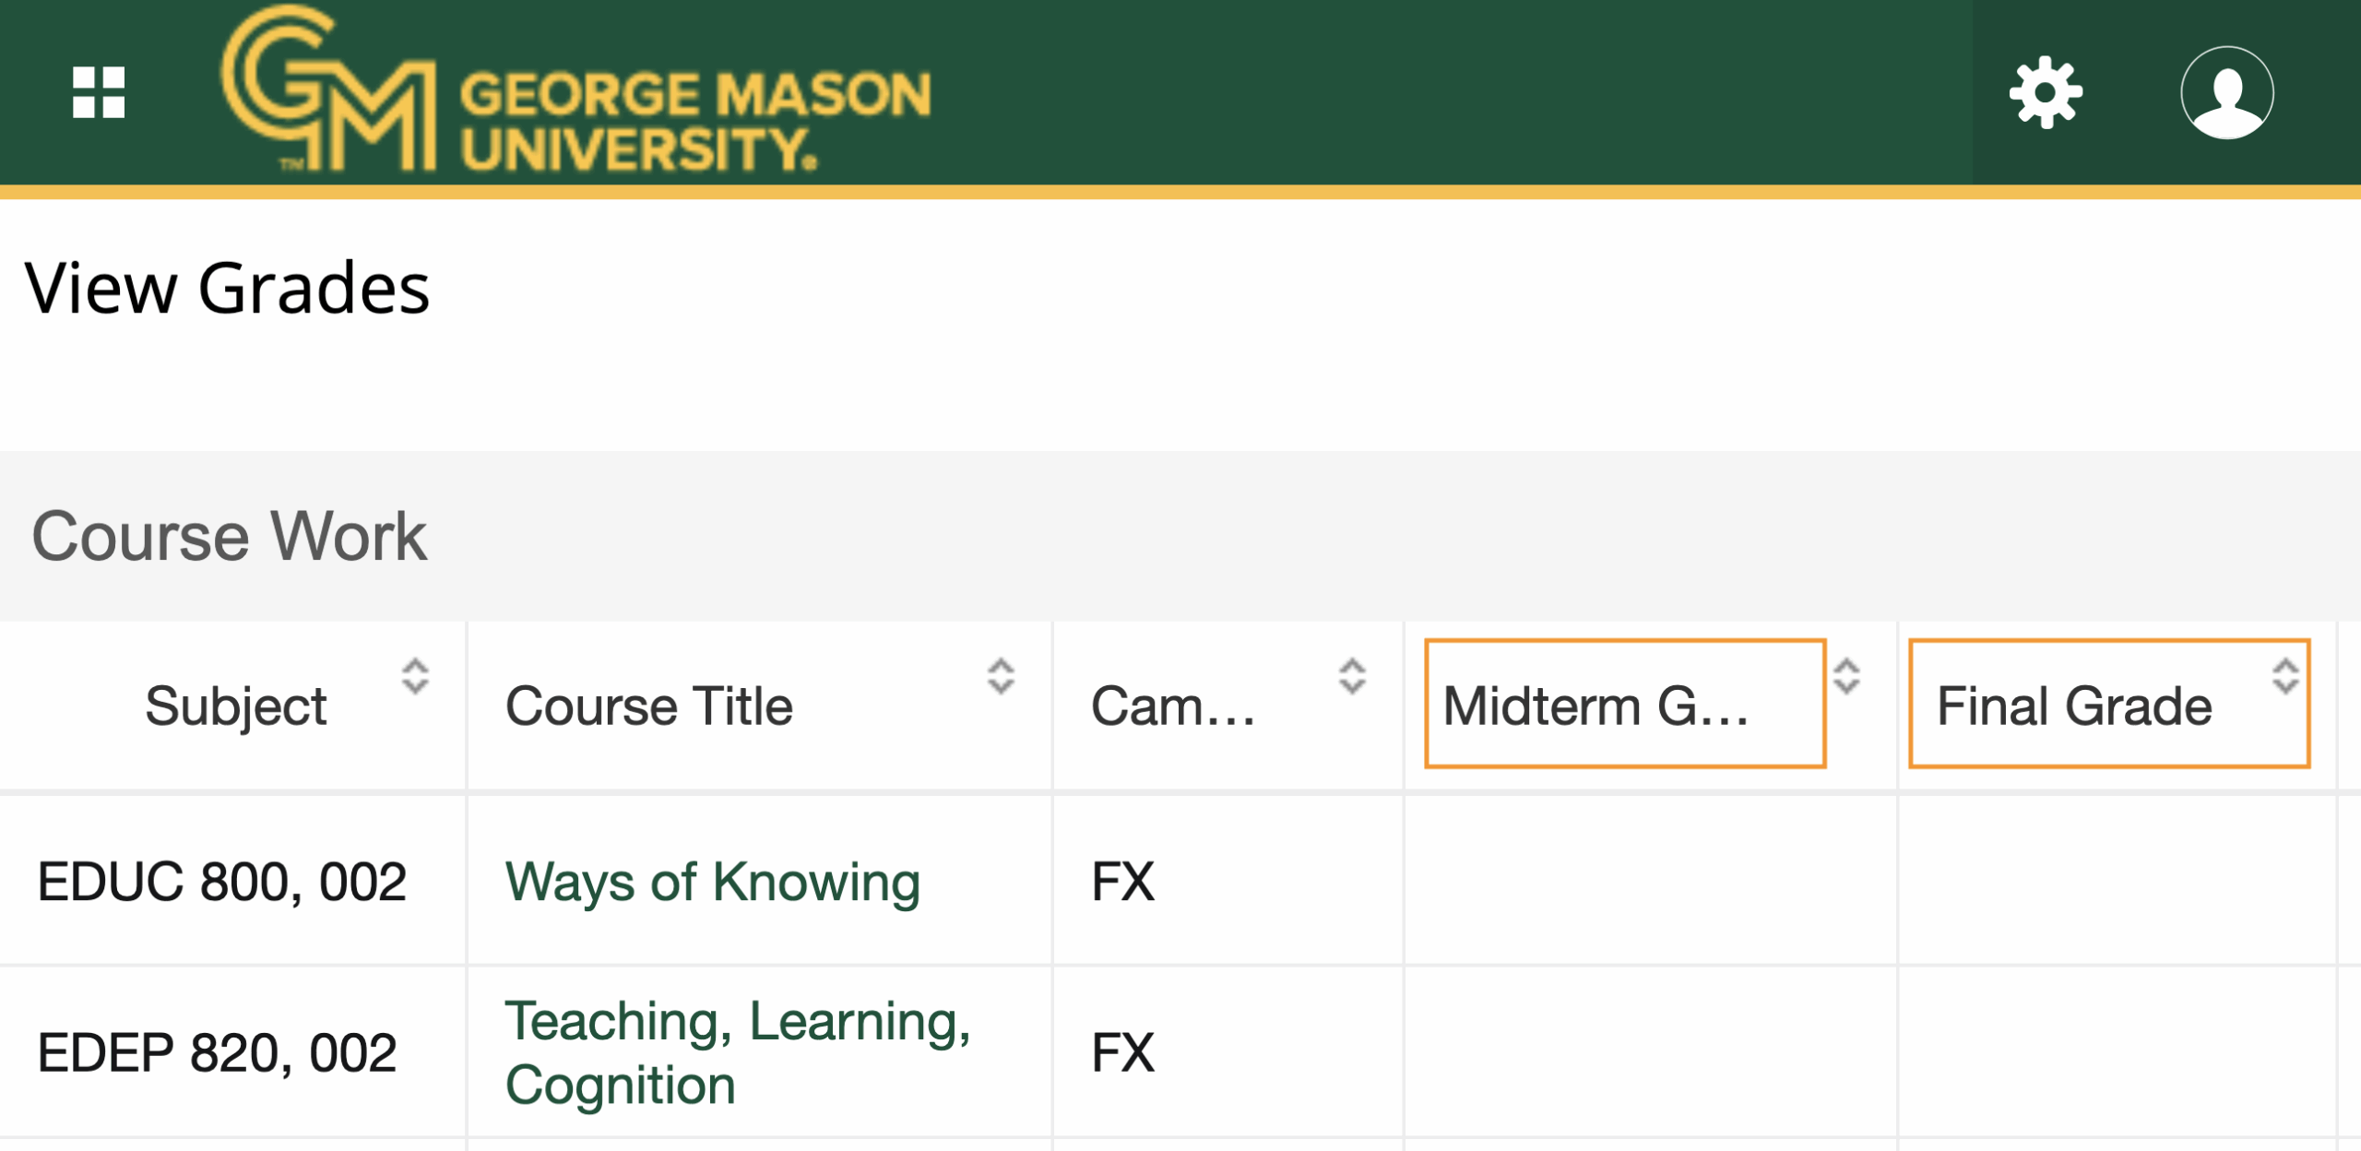
Task: Click the EDUC 800, 002 subject cell
Action: [221, 882]
